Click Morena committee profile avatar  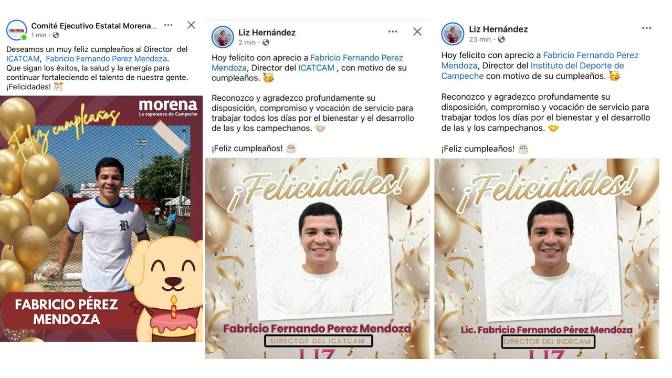pyautogui.click(x=17, y=30)
